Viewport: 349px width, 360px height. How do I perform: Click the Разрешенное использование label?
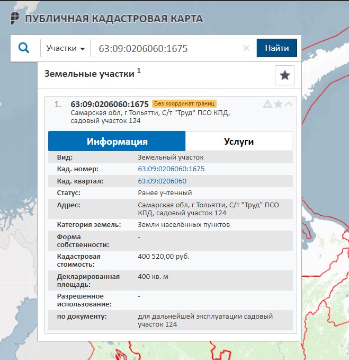click(84, 300)
